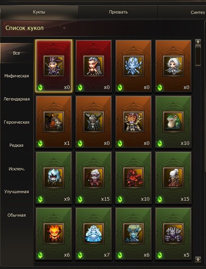206x269 pixels.
Task: Filter dolls by Мифическая rarity
Action: click(x=17, y=76)
